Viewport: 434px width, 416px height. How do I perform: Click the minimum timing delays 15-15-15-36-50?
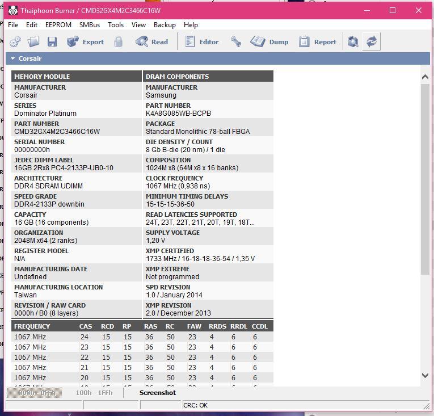pyautogui.click(x=170, y=204)
